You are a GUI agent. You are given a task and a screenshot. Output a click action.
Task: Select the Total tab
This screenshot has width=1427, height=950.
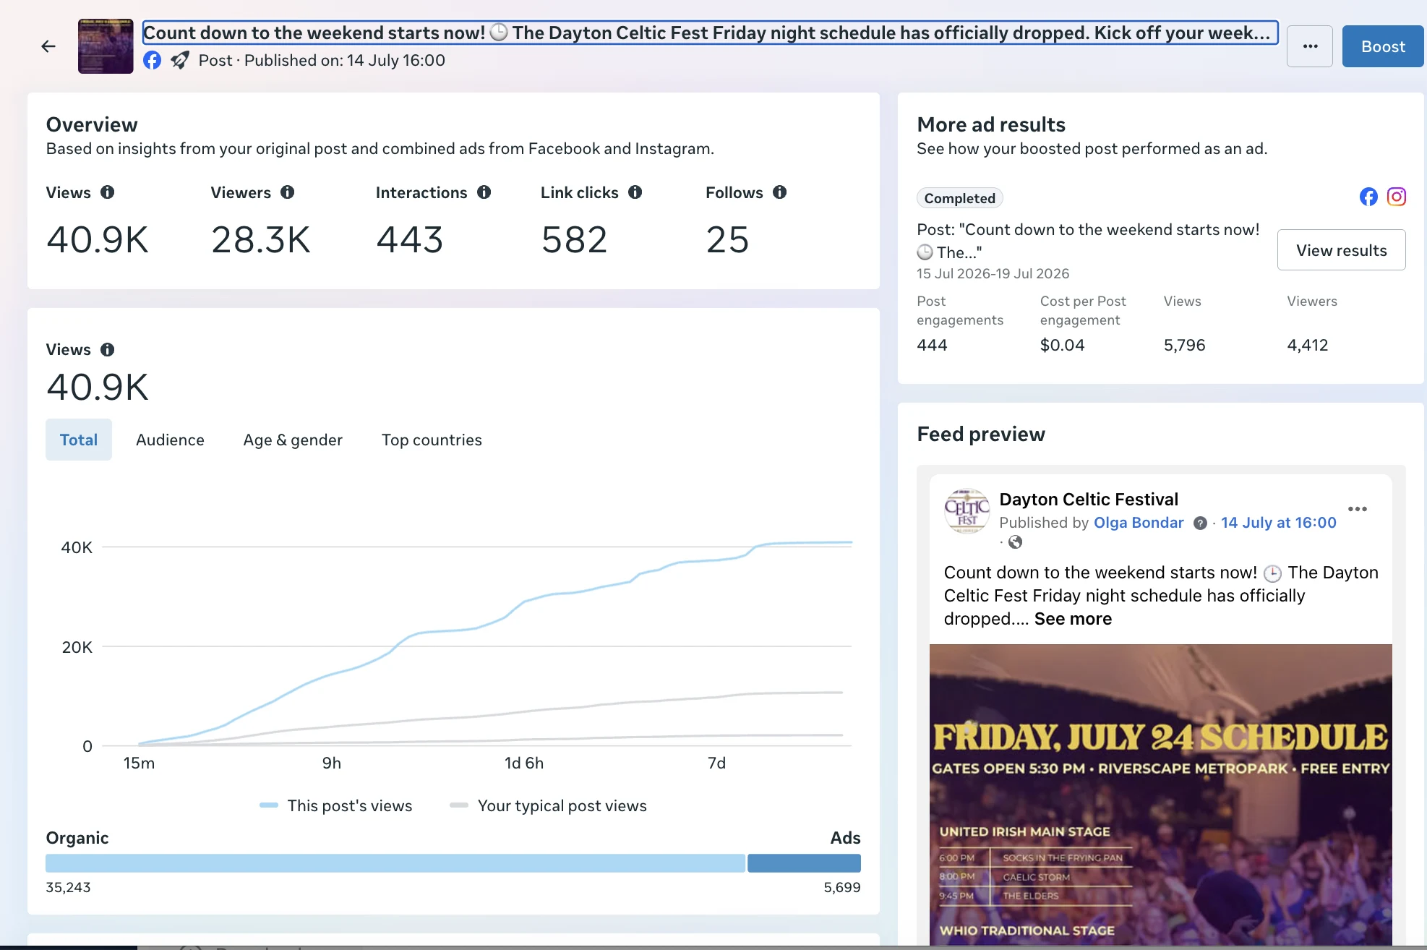(x=79, y=440)
